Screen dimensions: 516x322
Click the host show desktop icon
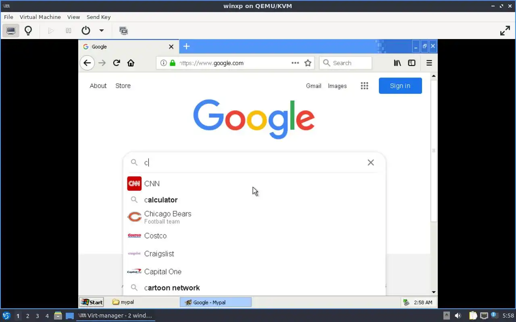pyautogui.click(x=70, y=316)
